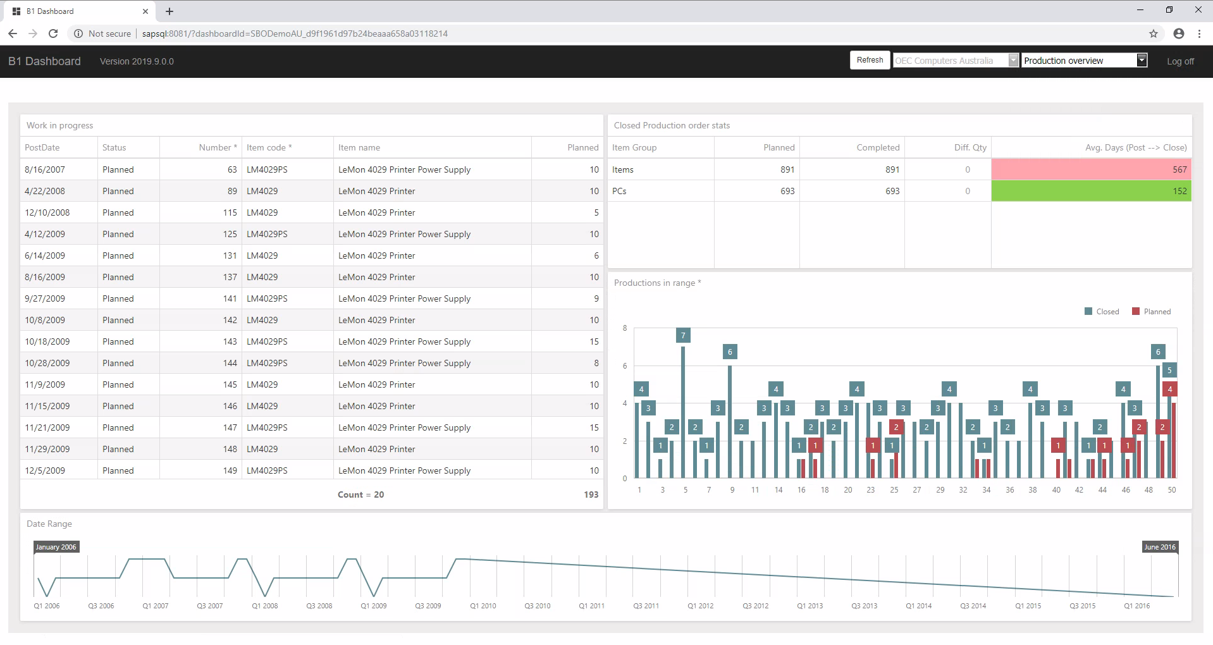Click the dropdown arrow next to Production overview
Screen dimensions: 1213x645
point(1141,60)
